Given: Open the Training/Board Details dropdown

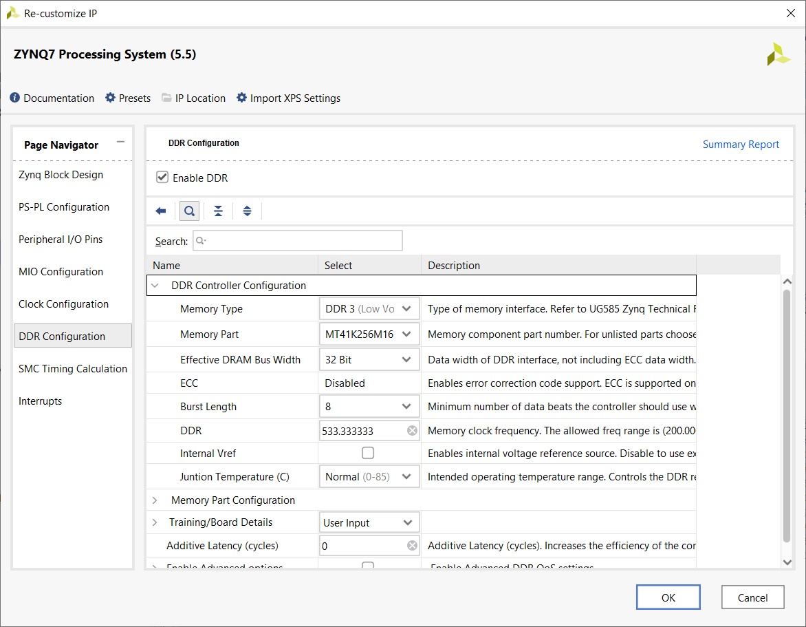Looking at the screenshot, I should 369,522.
